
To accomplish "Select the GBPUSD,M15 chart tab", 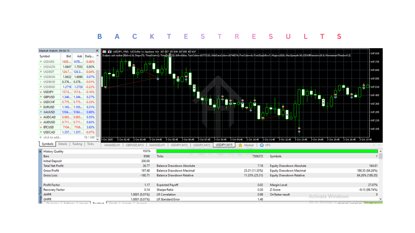I will click(135, 145).
